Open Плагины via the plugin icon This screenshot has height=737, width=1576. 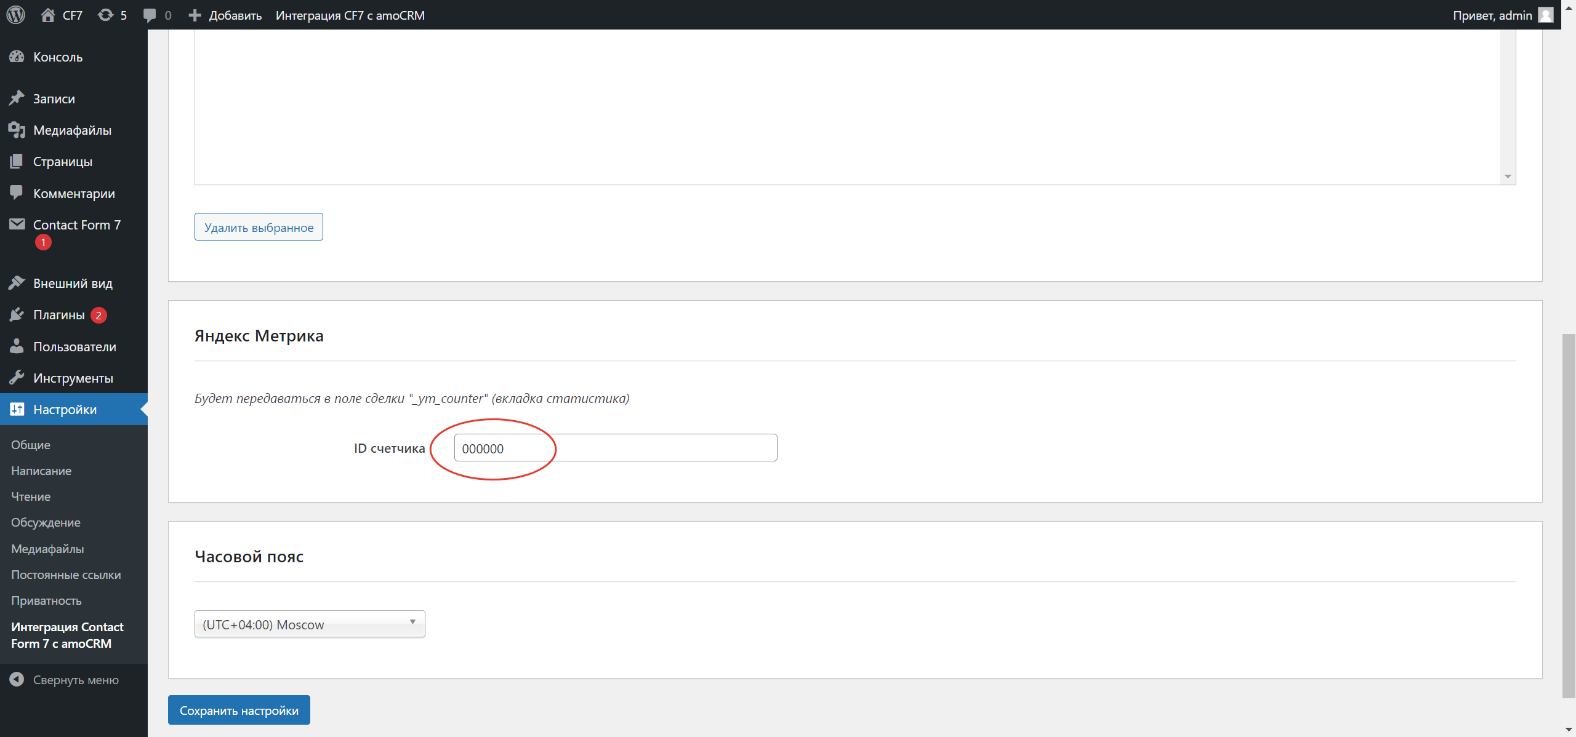pos(17,314)
